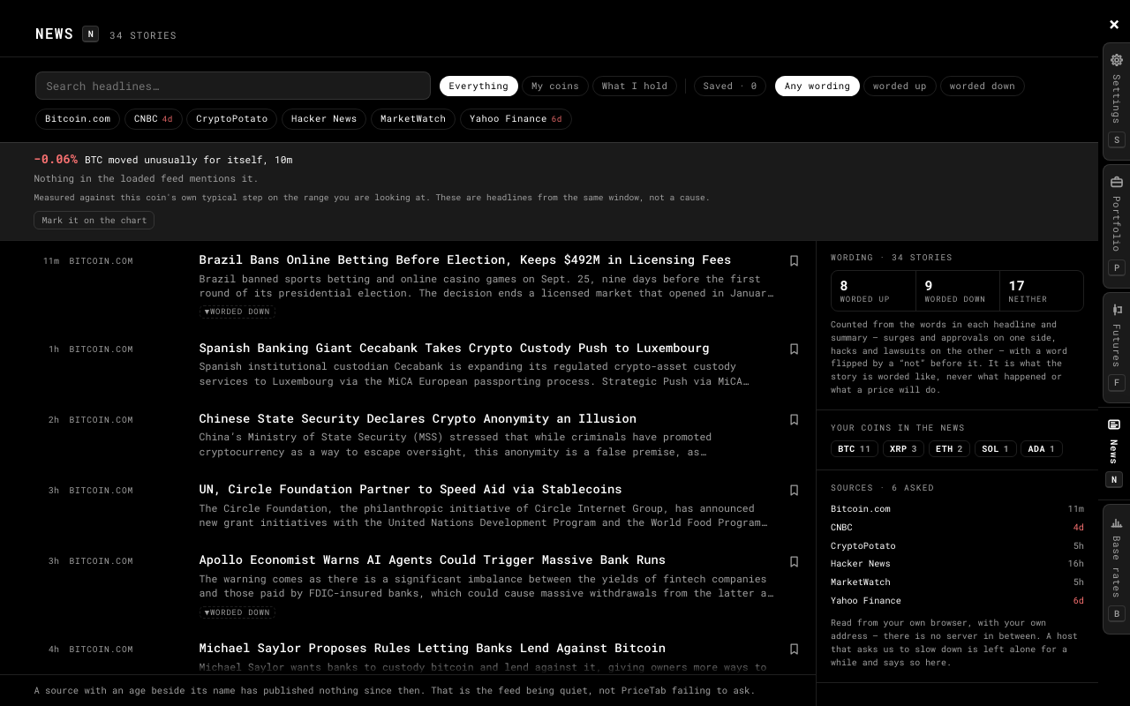Click the 9 Worded Down count
The image size is (1130, 706).
(x=958, y=290)
